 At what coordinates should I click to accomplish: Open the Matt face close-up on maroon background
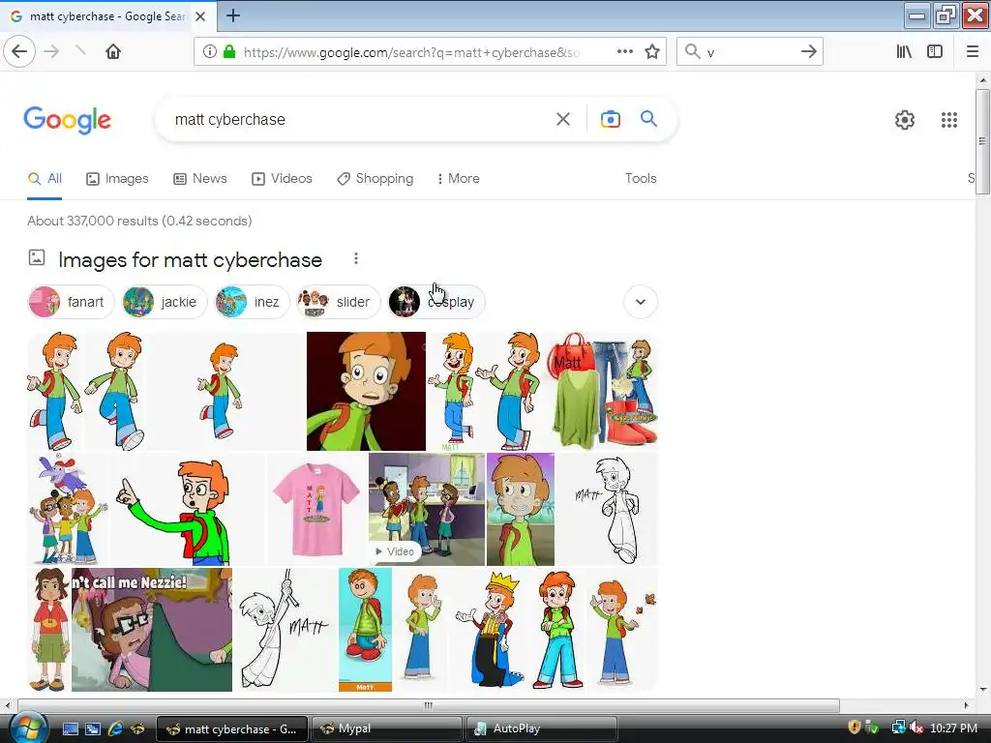coord(366,391)
